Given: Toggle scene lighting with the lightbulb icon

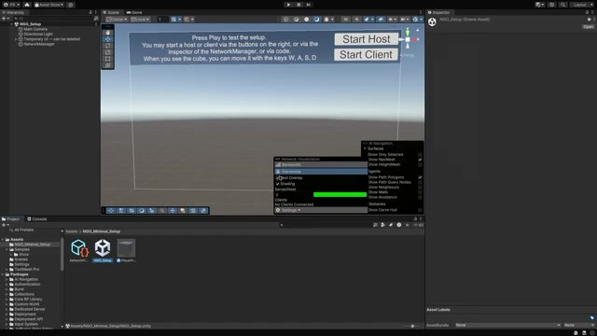Looking at the screenshot, I should click(356, 19).
